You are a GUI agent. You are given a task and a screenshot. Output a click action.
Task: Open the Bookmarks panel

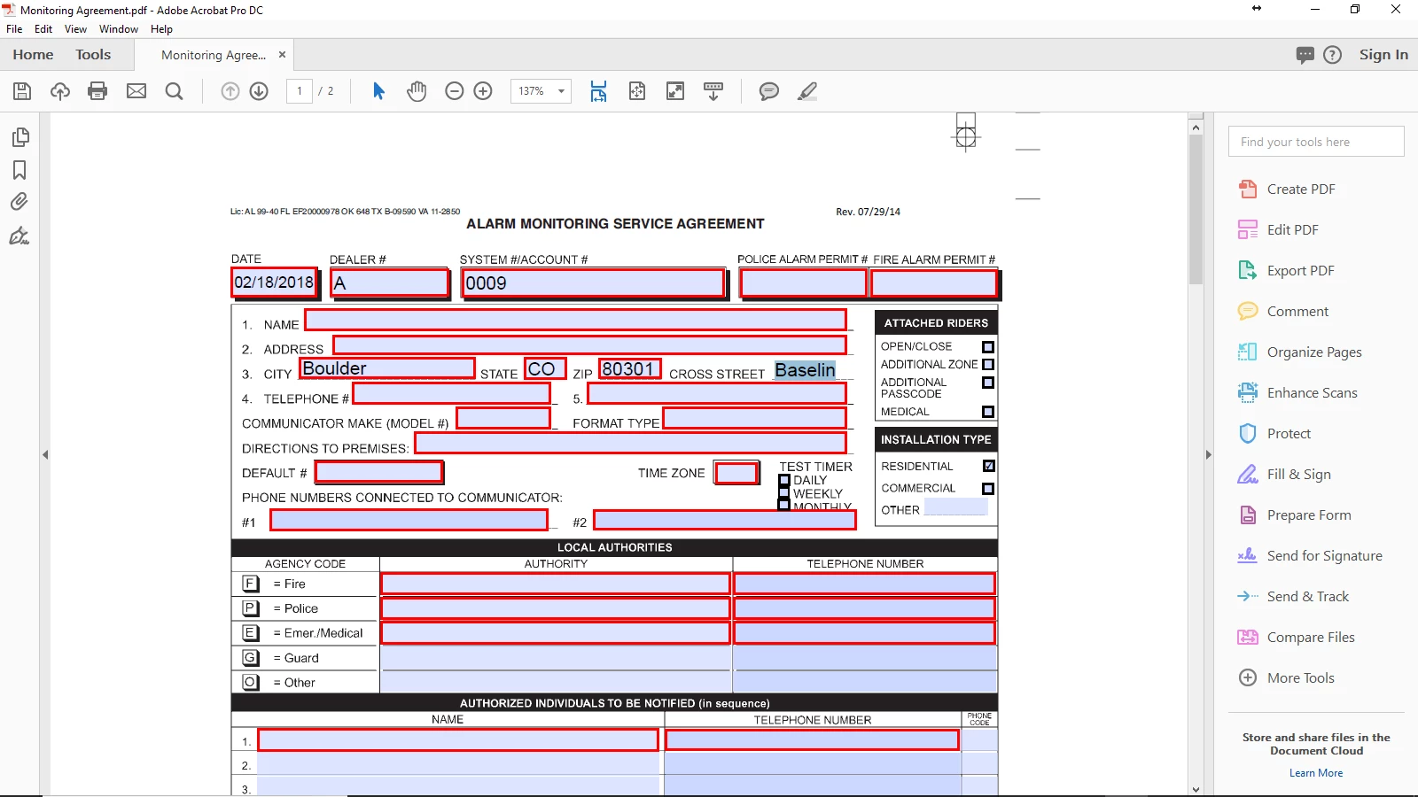(x=19, y=170)
